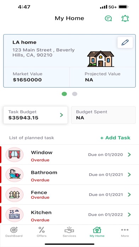Image resolution: width=139 pixels, height=247 pixels.
Task: Tap the Kitchen task icon
Action: pyautogui.click(x=15, y=215)
